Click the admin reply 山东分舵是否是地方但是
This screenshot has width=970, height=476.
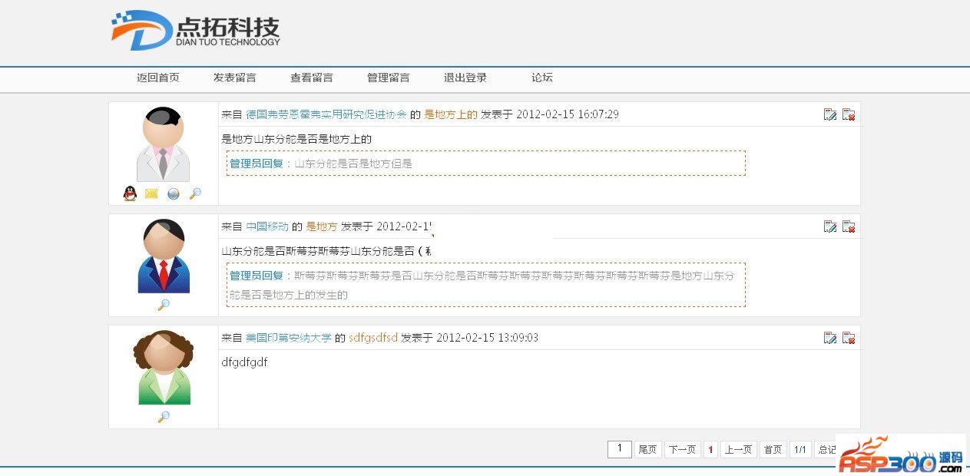pos(354,164)
